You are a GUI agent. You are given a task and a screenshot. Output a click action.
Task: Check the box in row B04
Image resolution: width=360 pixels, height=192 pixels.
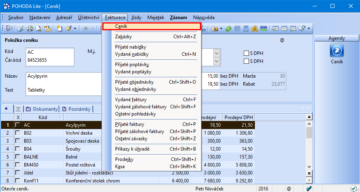click(x=18, y=149)
